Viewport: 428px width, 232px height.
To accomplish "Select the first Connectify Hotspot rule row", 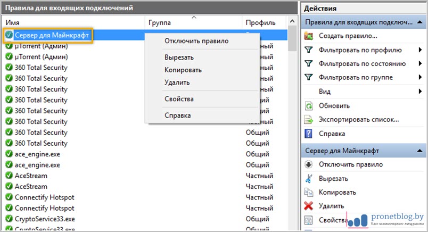I will pyautogui.click(x=45, y=197).
